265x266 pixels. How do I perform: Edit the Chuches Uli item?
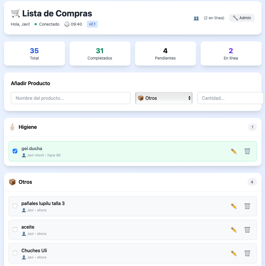pos(234,253)
